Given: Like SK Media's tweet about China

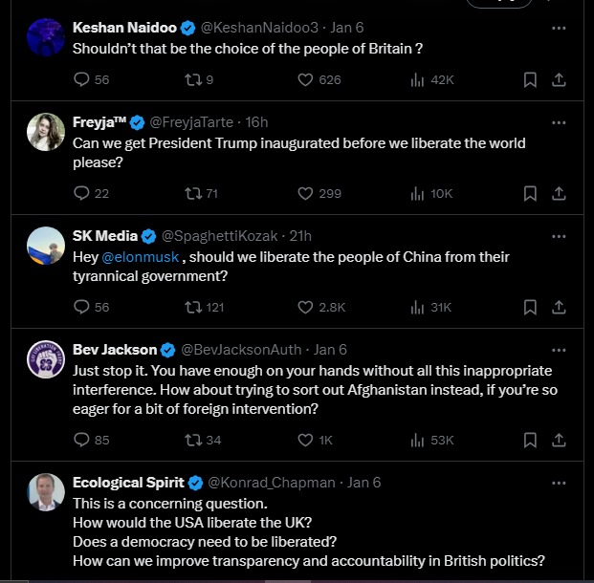Looking at the screenshot, I should click(x=306, y=308).
